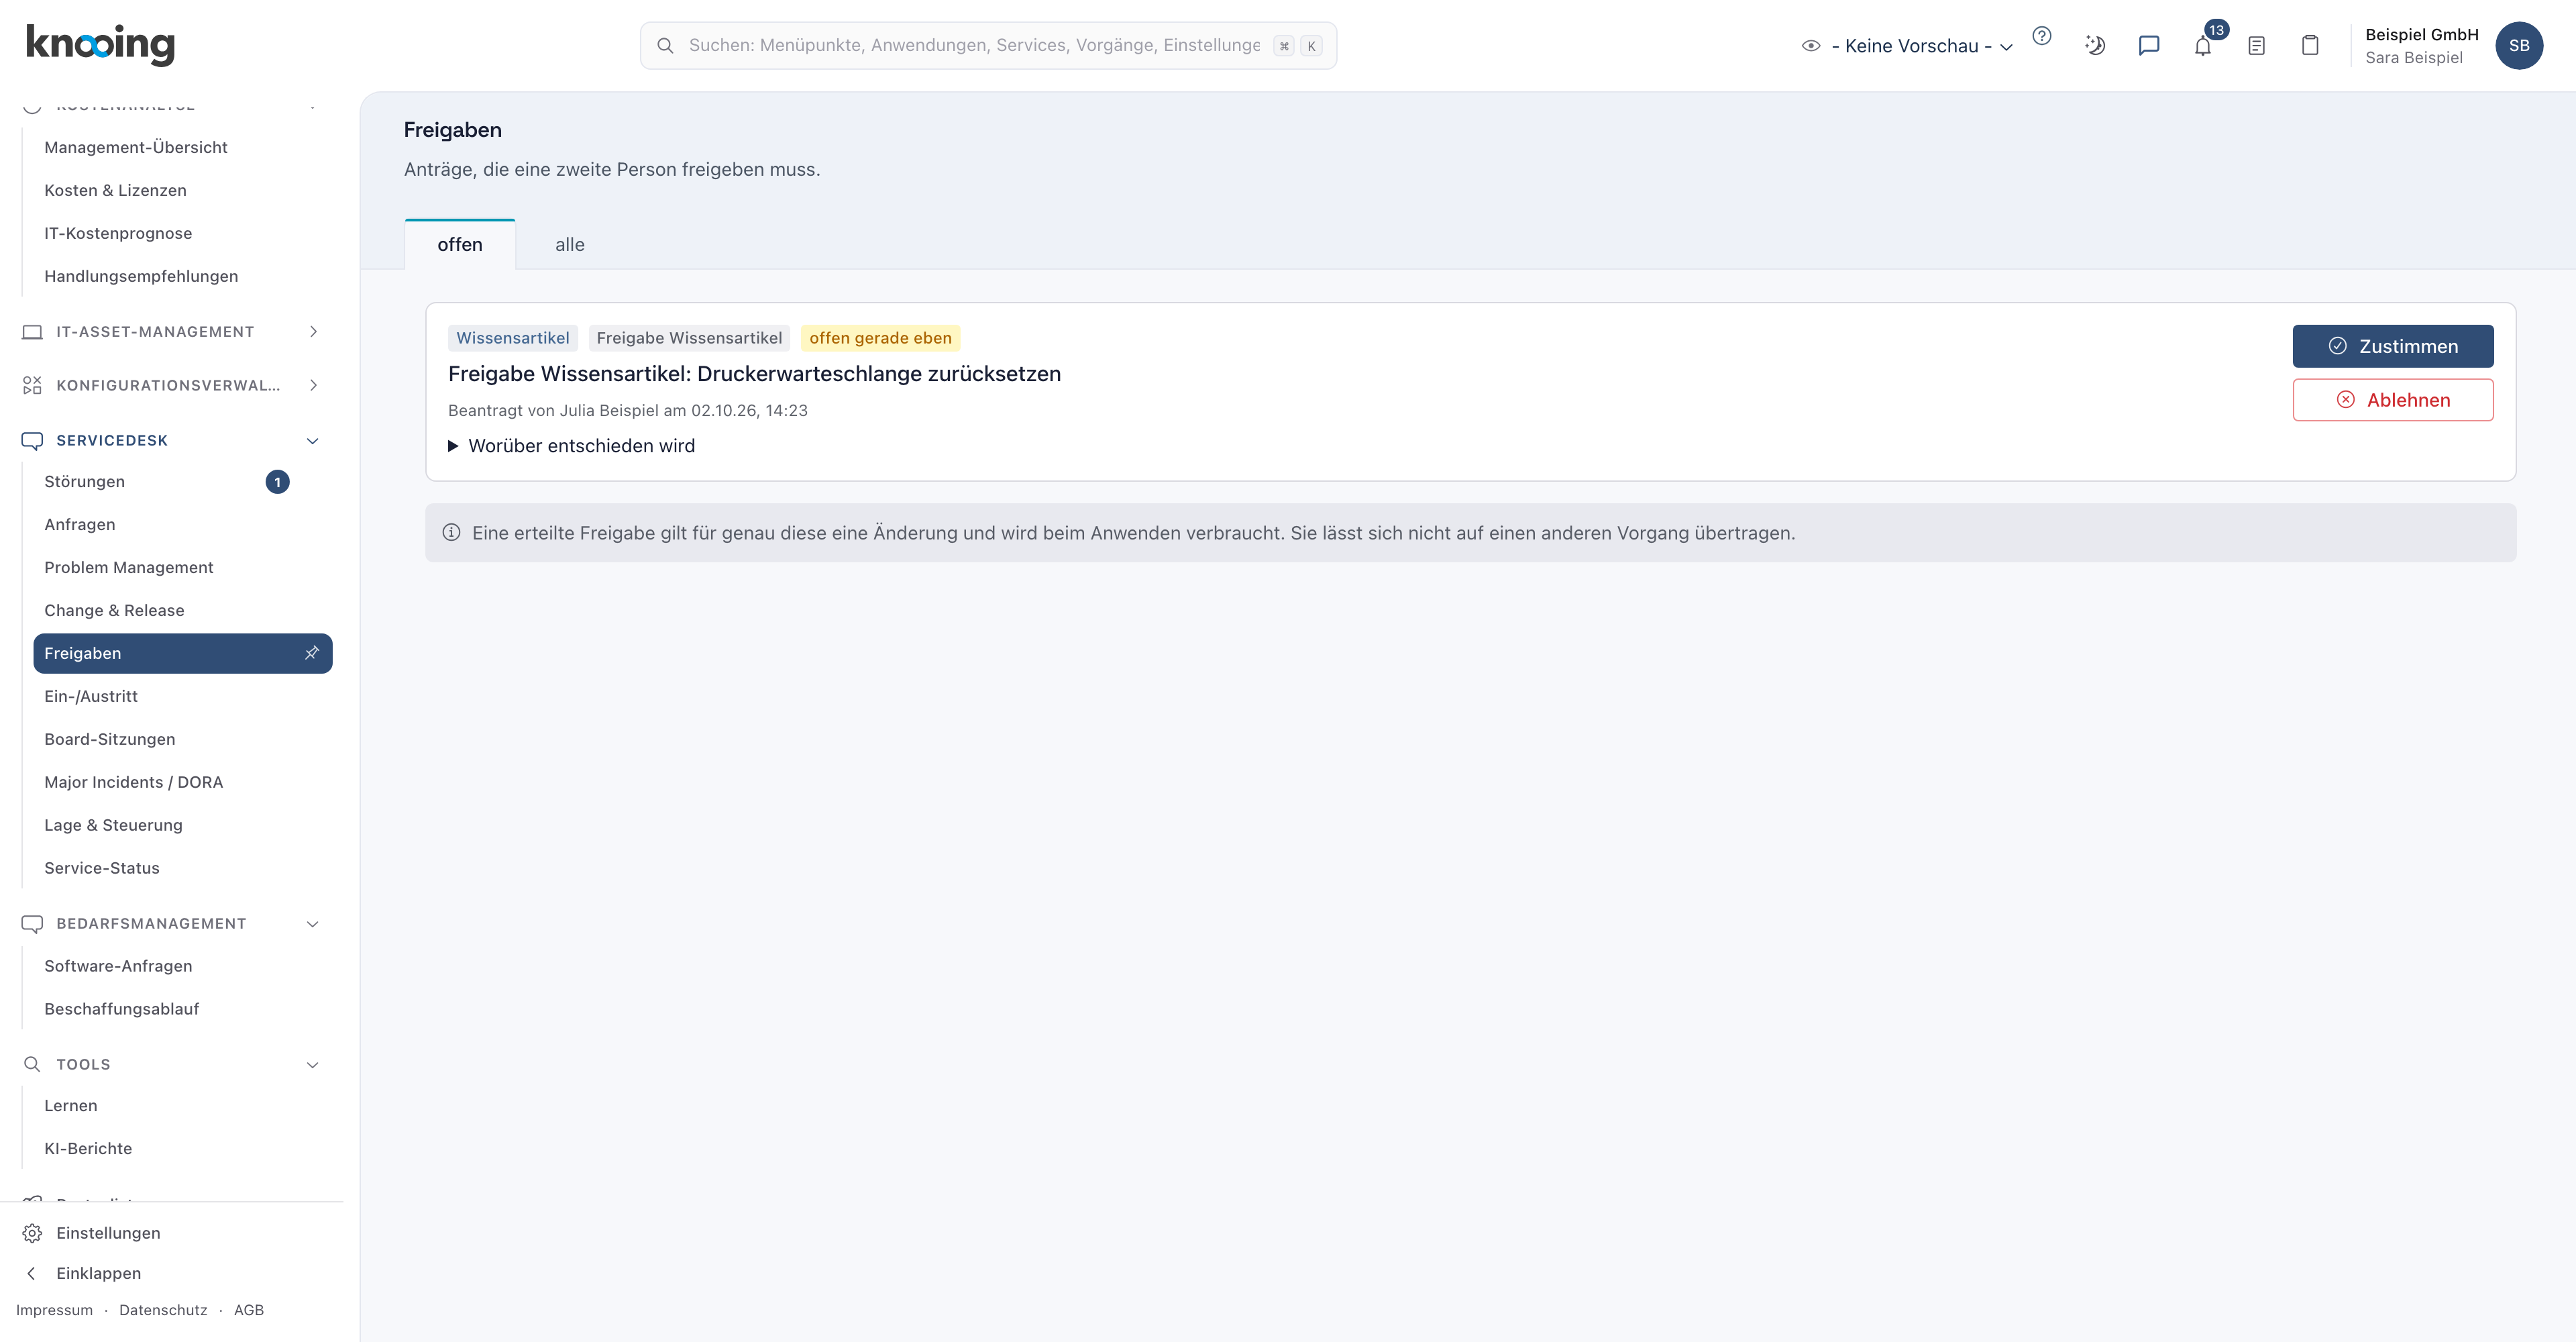
Task: Click the 'Freigabe Wissensartikel' grey tag
Action: [689, 338]
